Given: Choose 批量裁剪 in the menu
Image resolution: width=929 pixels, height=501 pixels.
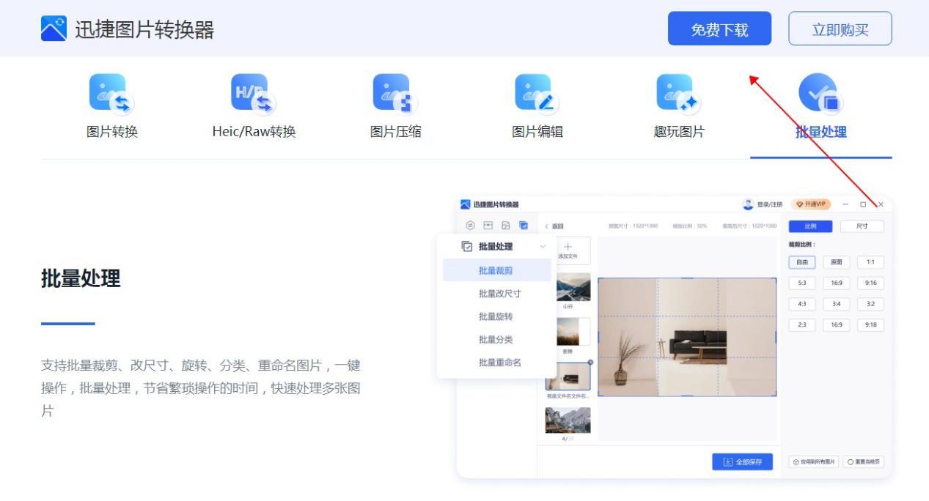Looking at the screenshot, I should [x=496, y=270].
